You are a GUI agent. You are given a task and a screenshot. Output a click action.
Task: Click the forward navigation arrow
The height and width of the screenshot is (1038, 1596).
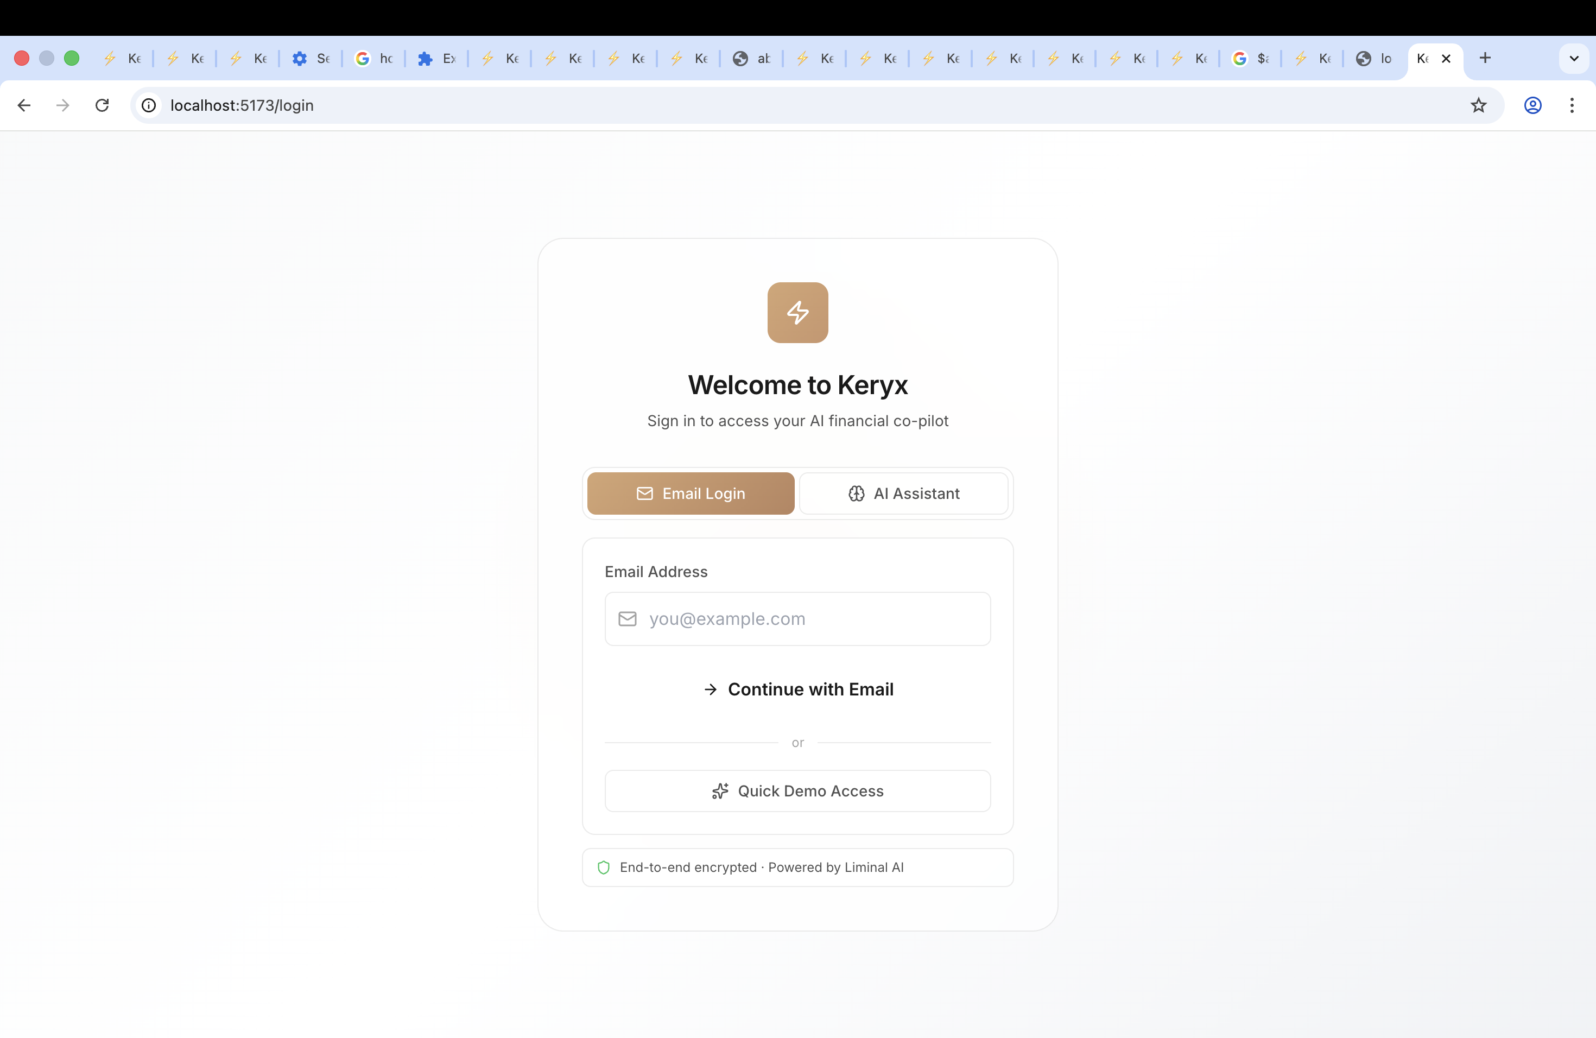[x=63, y=105]
